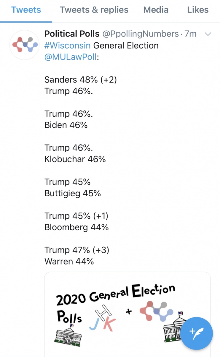Open the Likes tab
Viewport: 220px width, 357px height.
[x=198, y=10]
